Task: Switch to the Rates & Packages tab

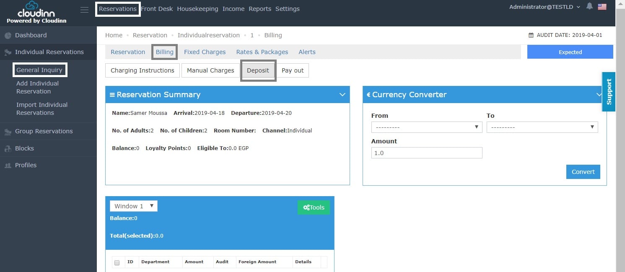Action: tap(262, 52)
